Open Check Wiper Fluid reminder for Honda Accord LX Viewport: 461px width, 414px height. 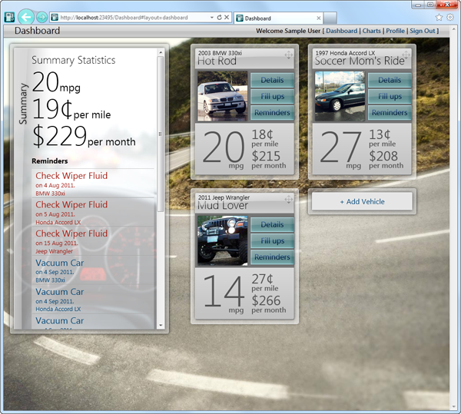pos(93,212)
